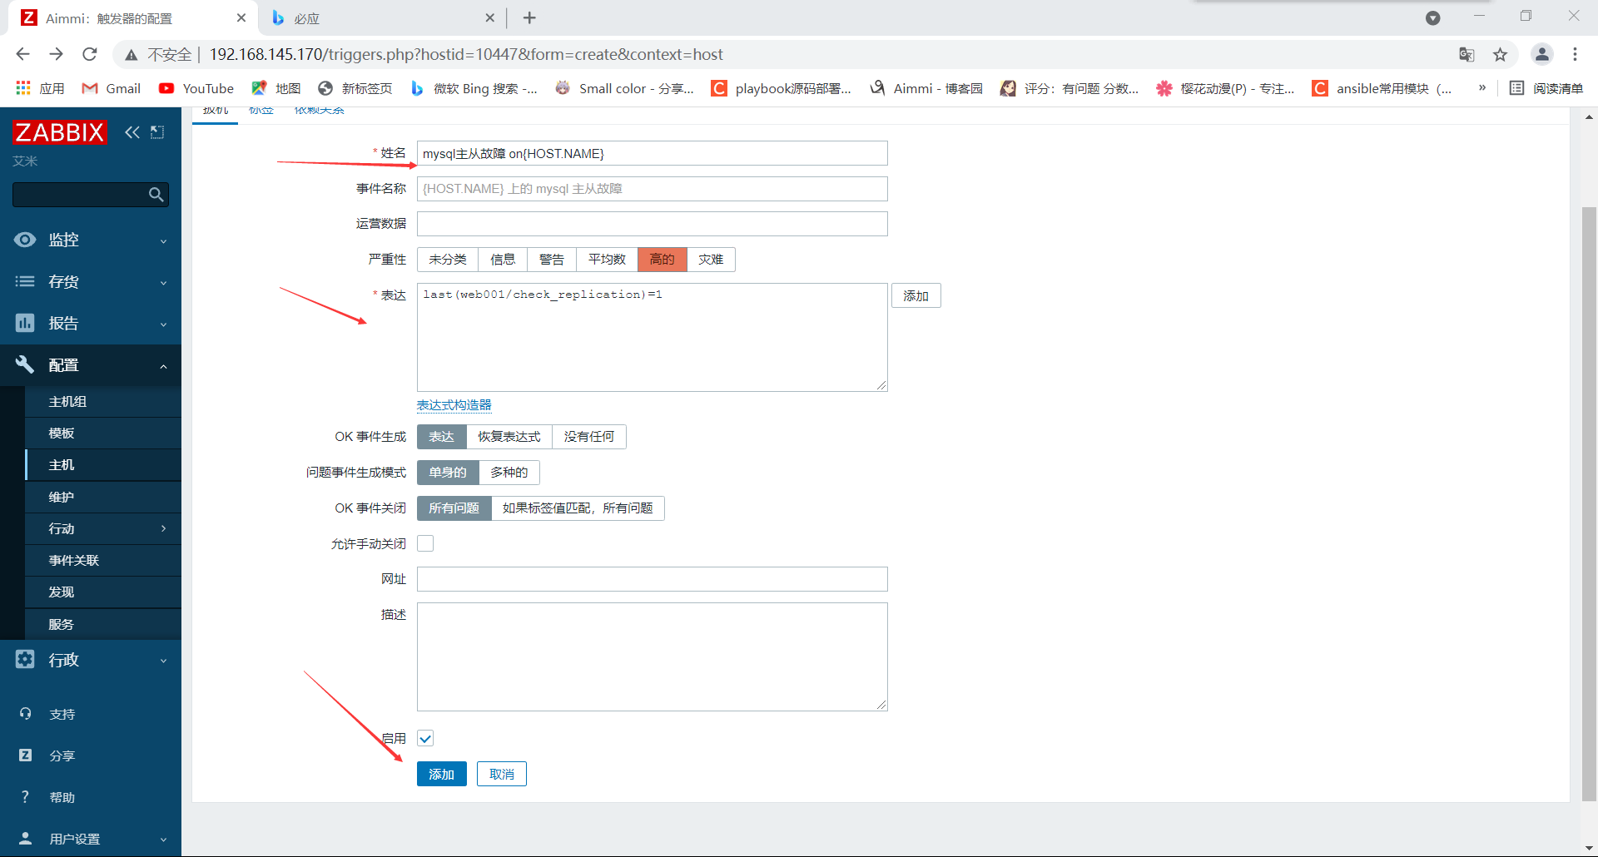Click 添加 beside the expression box
This screenshot has width=1598, height=857.
(916, 295)
